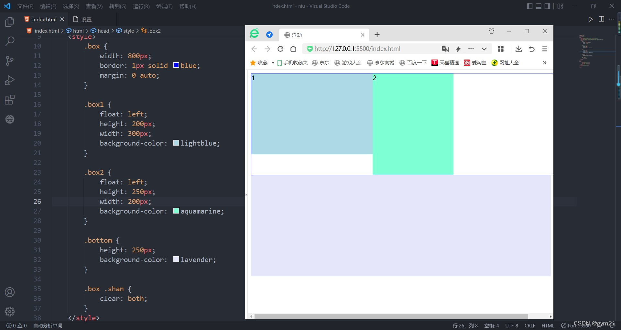Viewport: 621px width, 330px height.
Task: Expand the address bar dropdown chevron
Action: point(484,49)
